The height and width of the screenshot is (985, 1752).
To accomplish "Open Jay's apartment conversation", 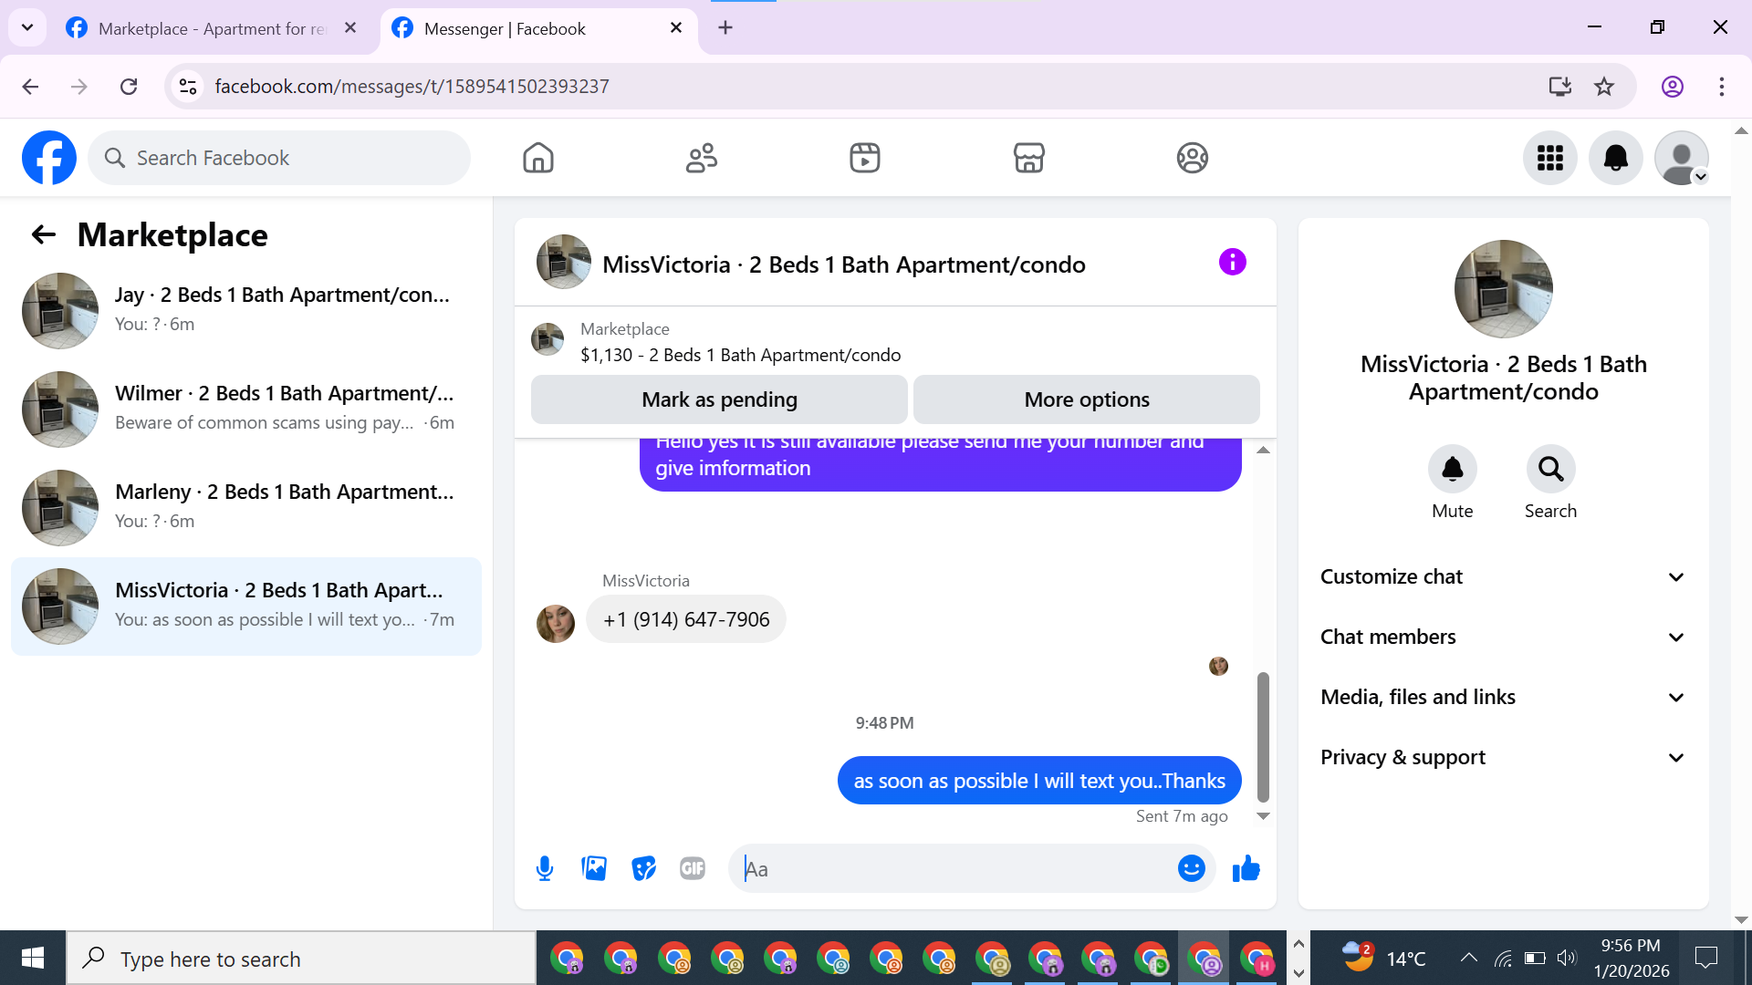I will tap(246, 311).
